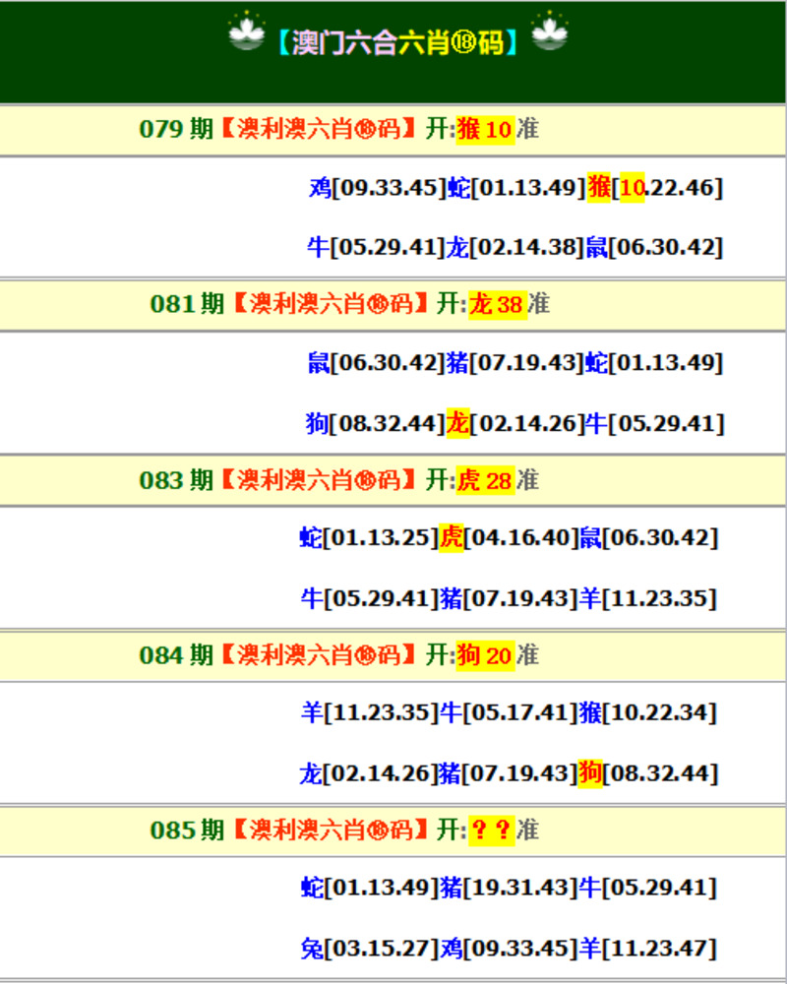The width and height of the screenshot is (787, 984).
Task: Click 猪[19.31.43] in the 085期 section
Action: point(509,888)
